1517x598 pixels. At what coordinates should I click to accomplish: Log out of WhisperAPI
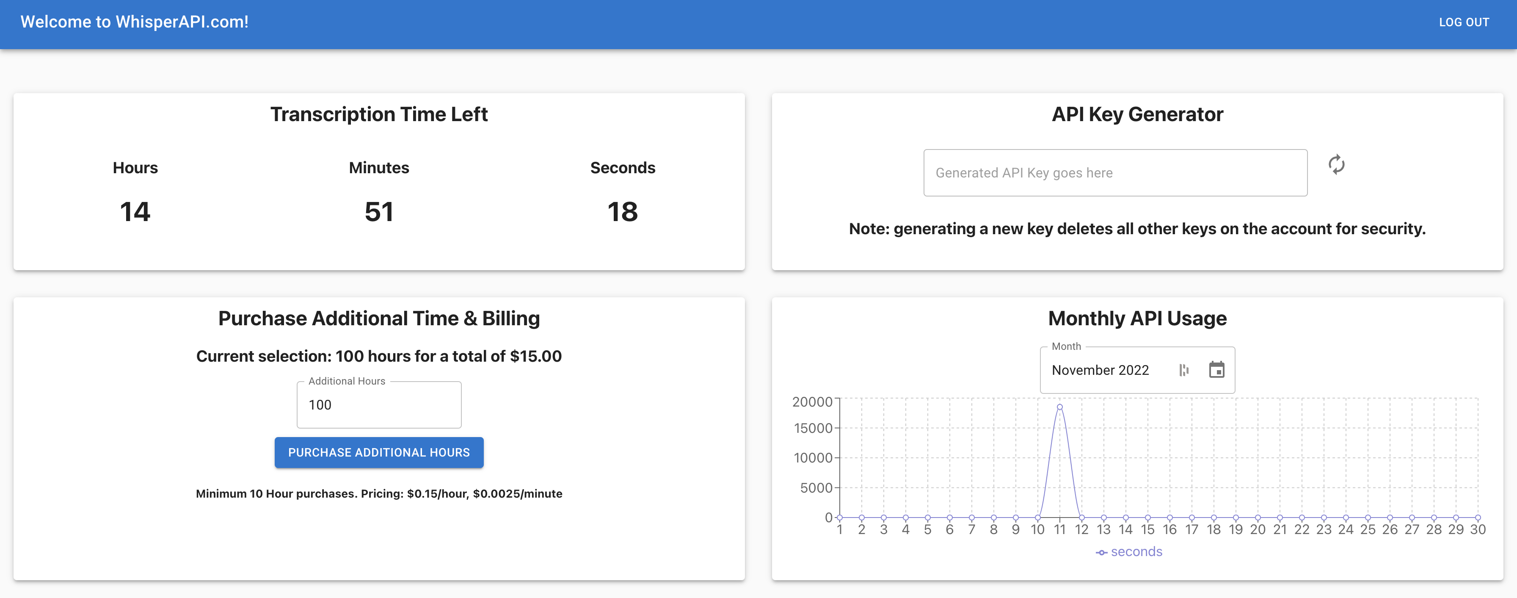pyautogui.click(x=1464, y=22)
